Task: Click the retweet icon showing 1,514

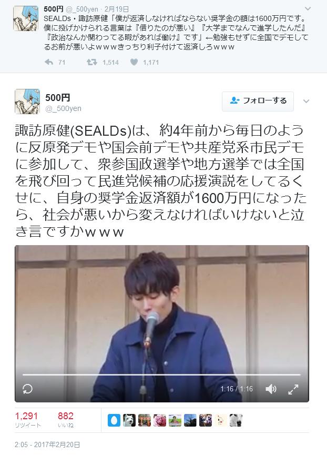Action: (x=92, y=62)
